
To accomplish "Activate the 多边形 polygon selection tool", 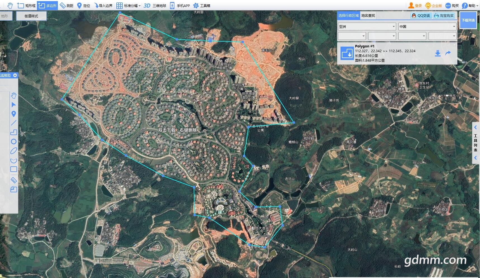I will 48,6.
